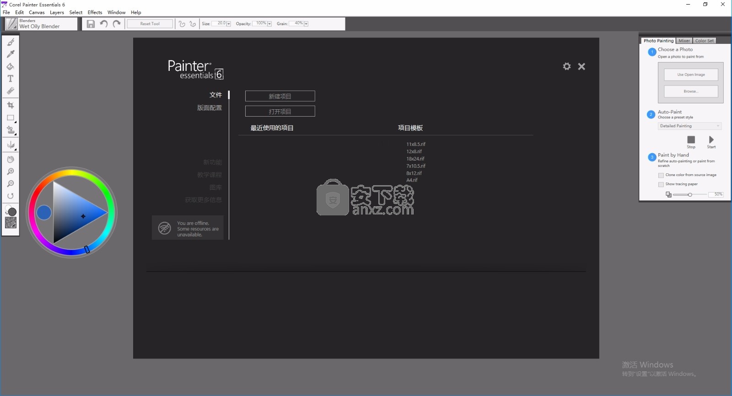Open the 18x24.rif template

[x=415, y=159]
